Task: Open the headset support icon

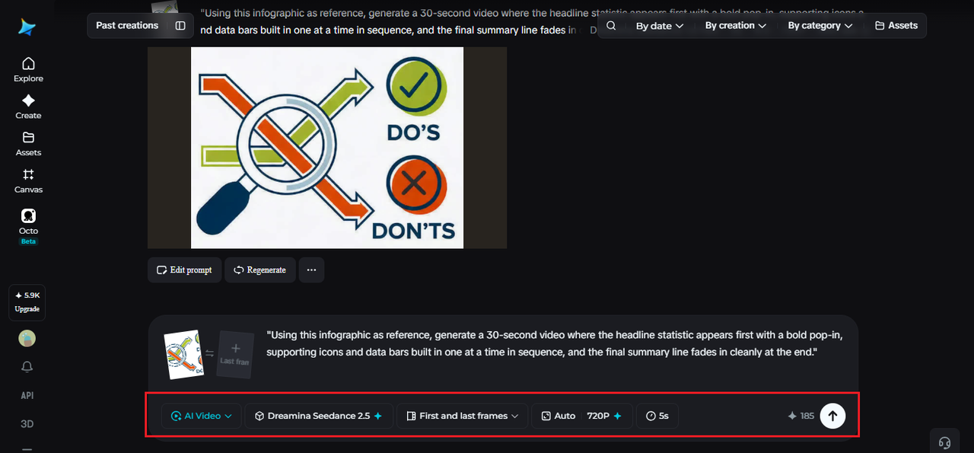Action: click(x=945, y=442)
